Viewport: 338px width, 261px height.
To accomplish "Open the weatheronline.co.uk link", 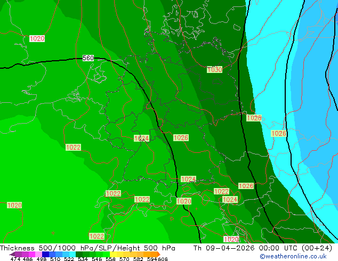I will 293,256.
